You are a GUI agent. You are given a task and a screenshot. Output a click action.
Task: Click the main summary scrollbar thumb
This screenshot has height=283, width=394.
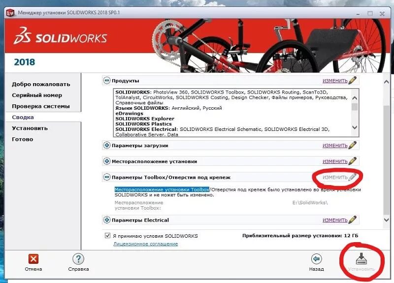(x=386, y=160)
